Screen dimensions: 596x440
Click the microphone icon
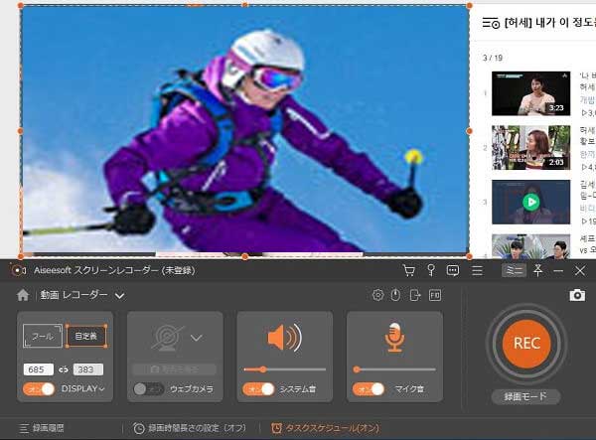(394, 338)
